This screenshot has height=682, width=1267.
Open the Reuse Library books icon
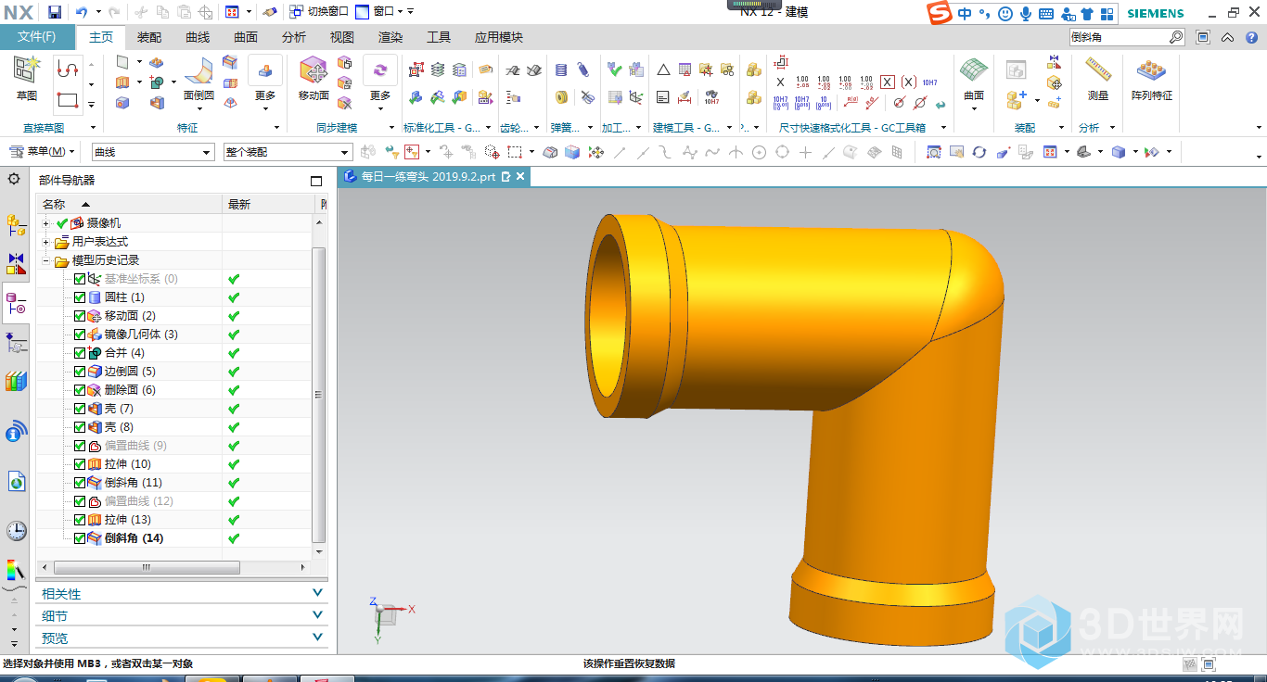point(16,381)
